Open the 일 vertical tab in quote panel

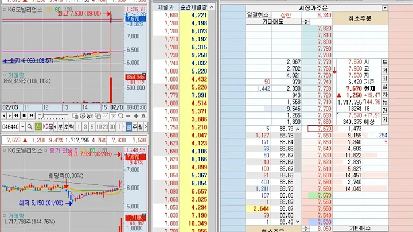[x=384, y=87]
